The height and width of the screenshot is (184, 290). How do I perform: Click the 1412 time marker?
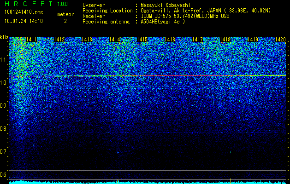pos(59,40)
